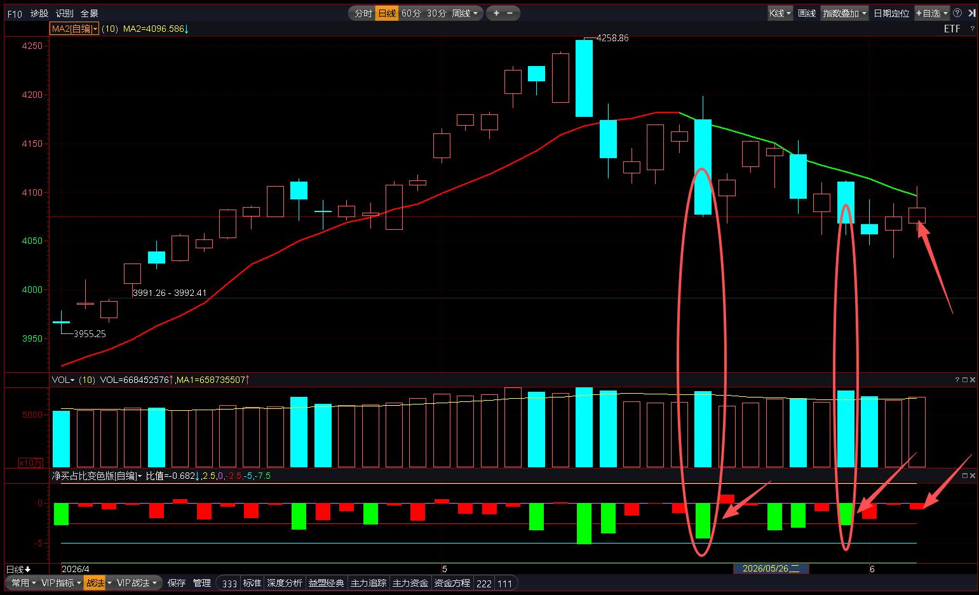Select the 主力追踪 template tab
The height and width of the screenshot is (595, 979).
(x=368, y=583)
